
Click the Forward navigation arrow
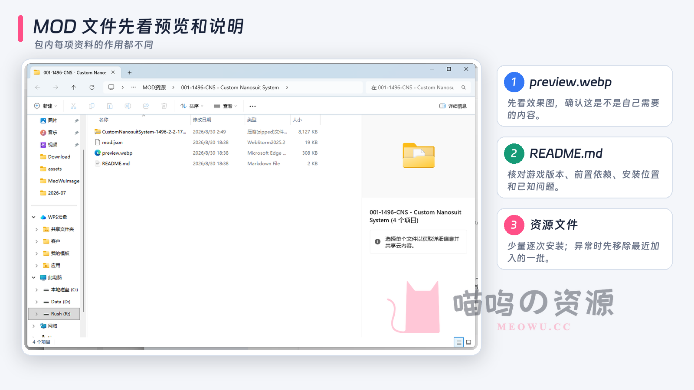click(56, 87)
